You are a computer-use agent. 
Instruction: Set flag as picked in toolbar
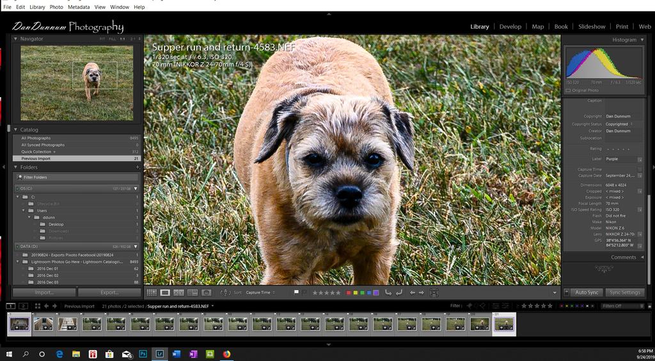[x=296, y=293]
